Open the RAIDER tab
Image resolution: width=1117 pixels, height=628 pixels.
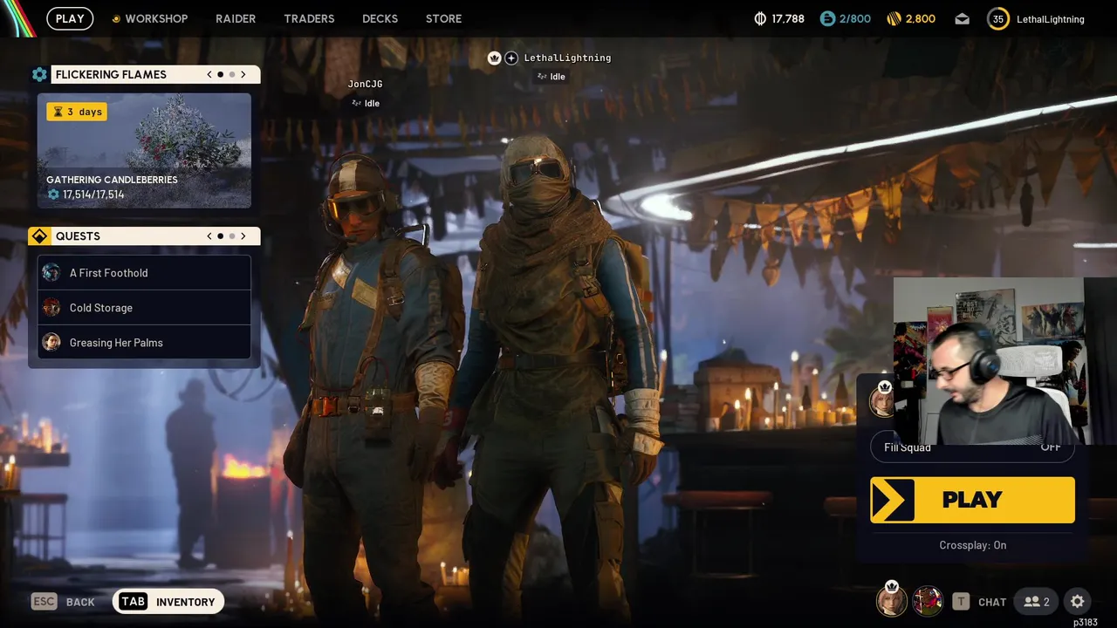[x=236, y=18]
